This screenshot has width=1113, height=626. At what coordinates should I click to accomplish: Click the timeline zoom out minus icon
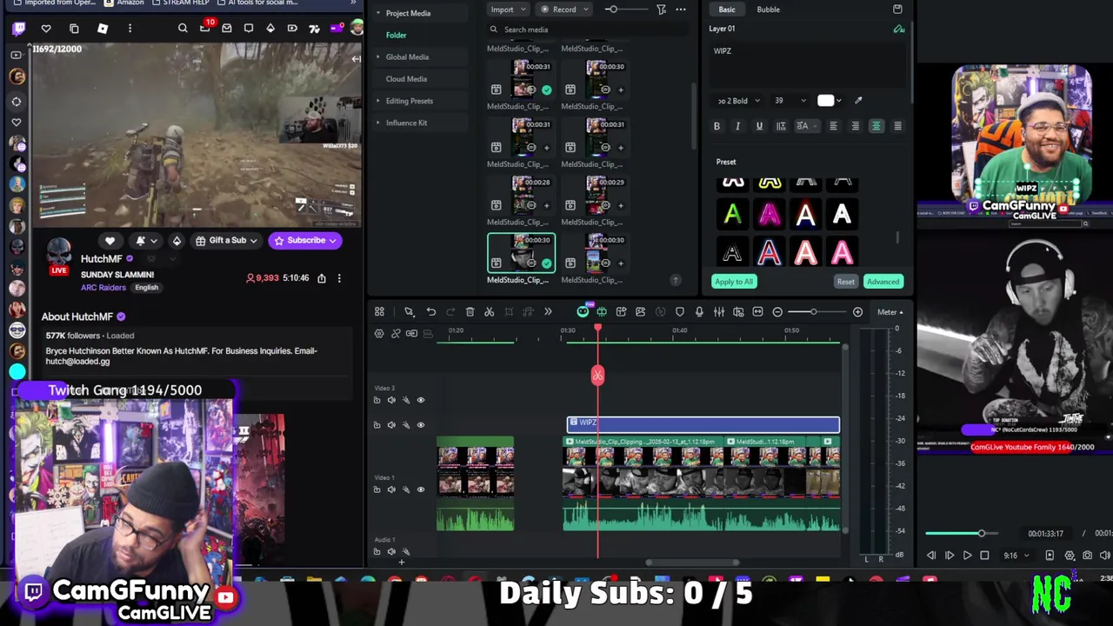(777, 312)
